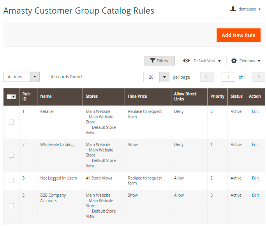Check the B2B Company Accounts row
The width and height of the screenshot is (266, 227).
[11, 206]
